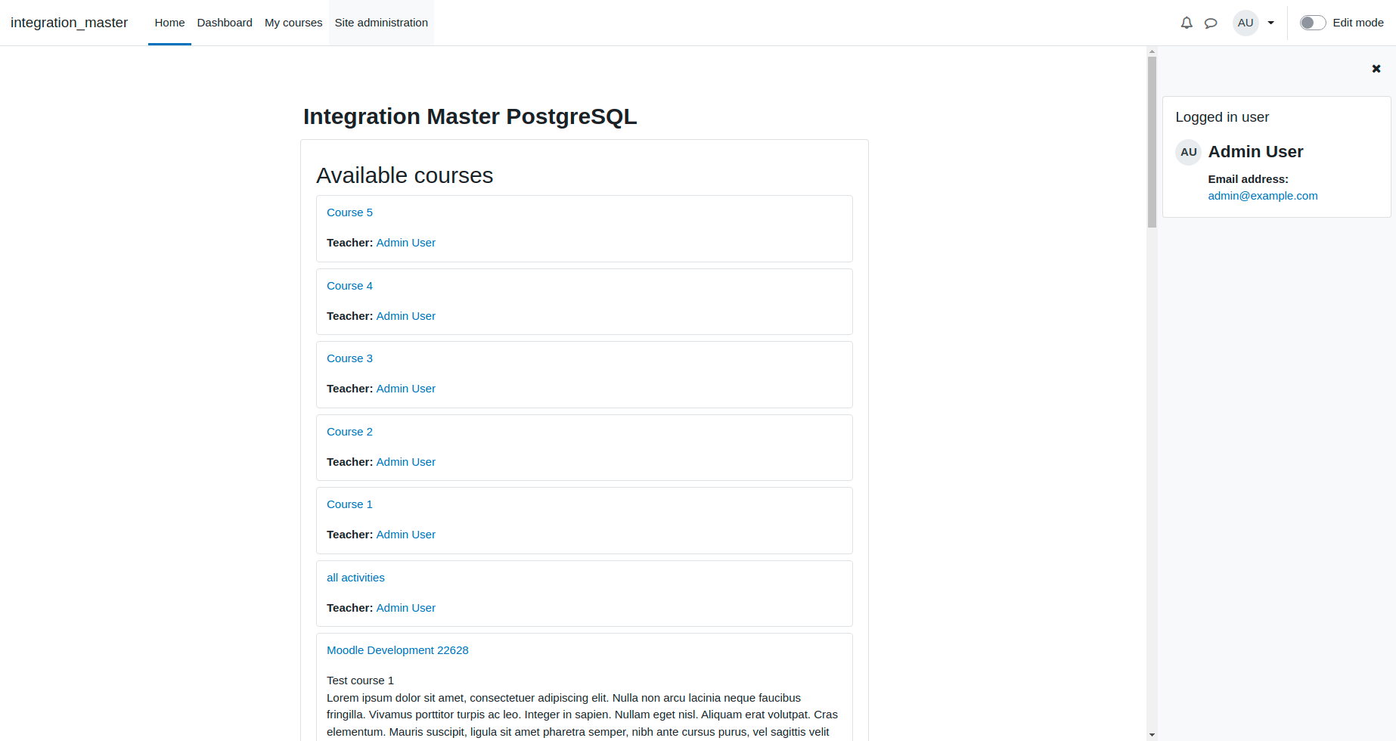Click admin@example.com email link
The image size is (1396, 741).
pos(1263,196)
